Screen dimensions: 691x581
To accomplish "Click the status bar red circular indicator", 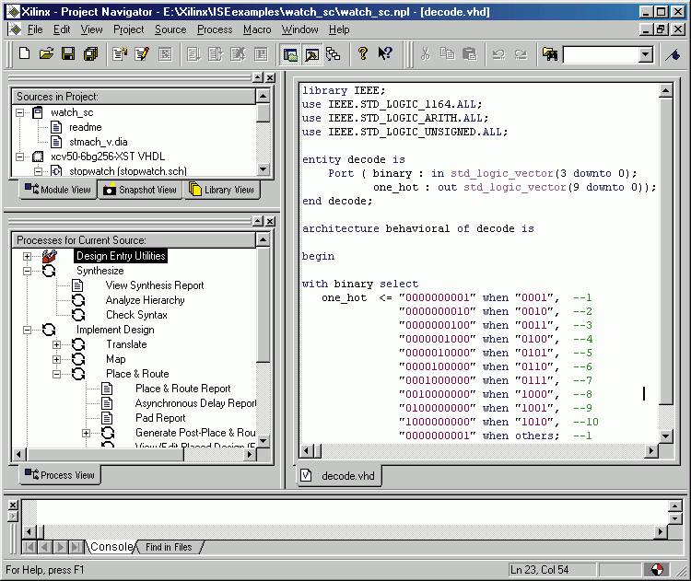I will coord(657,570).
